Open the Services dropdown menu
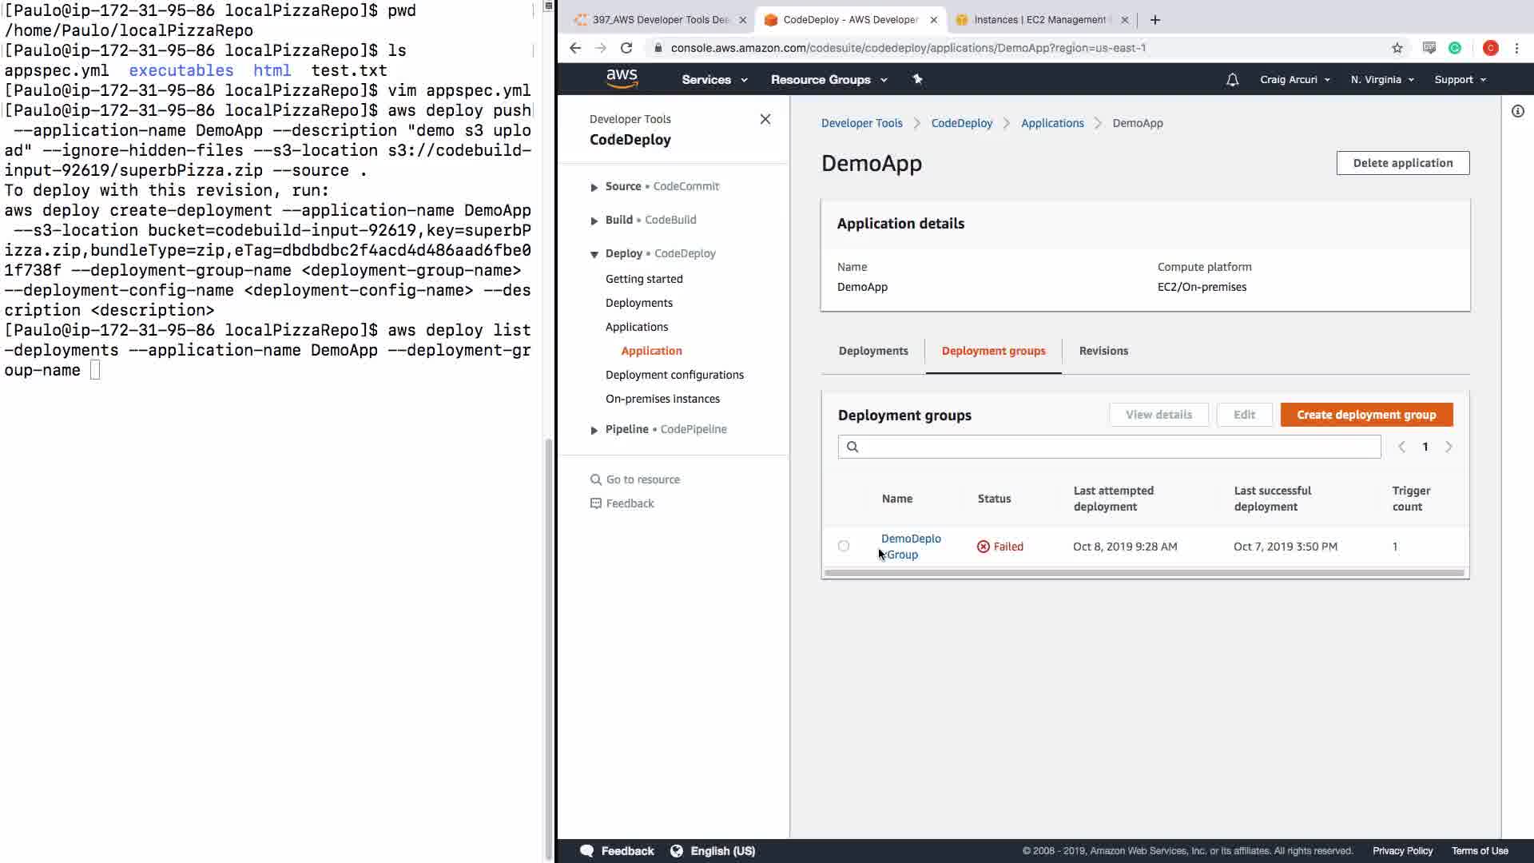 pos(714,80)
